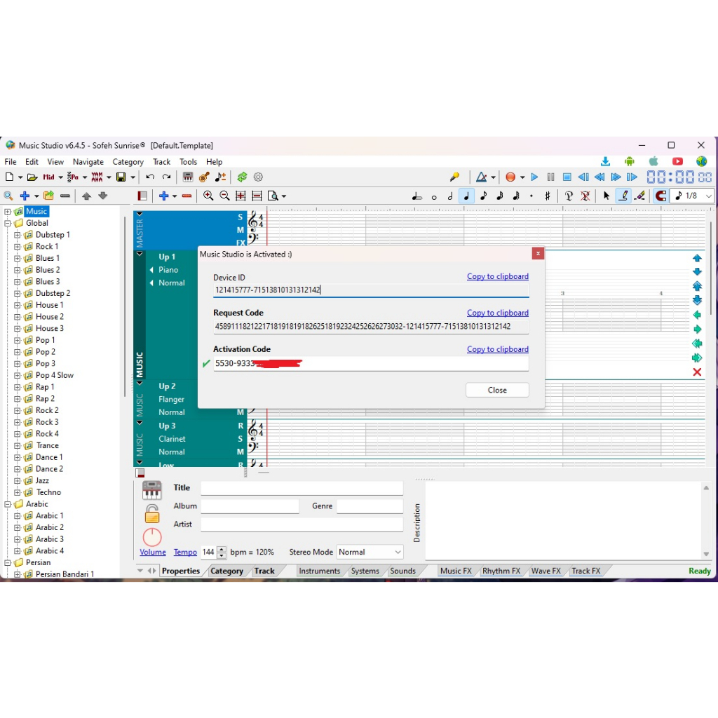This screenshot has width=718, height=718.
Task: Play the music with the play button
Action: tap(534, 177)
